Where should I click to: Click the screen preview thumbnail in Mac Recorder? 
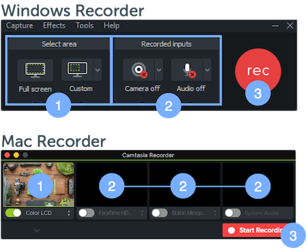point(39,185)
